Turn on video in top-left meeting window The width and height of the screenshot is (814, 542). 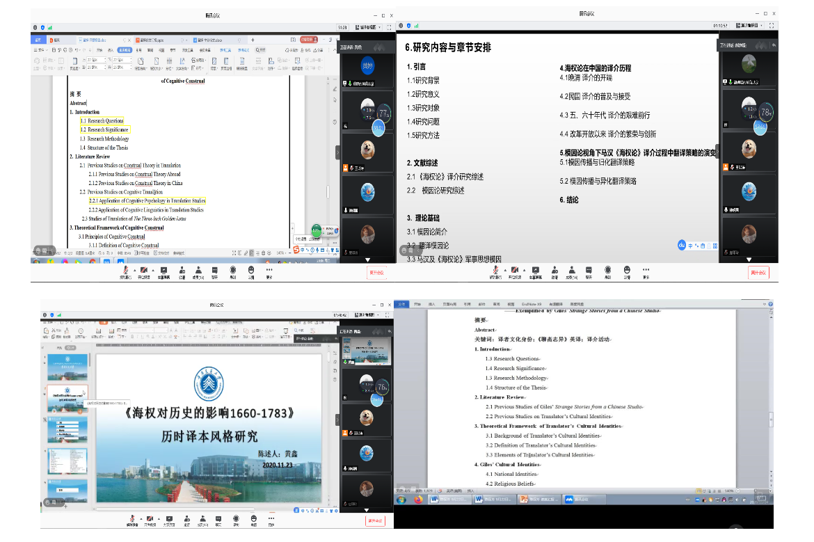click(144, 272)
